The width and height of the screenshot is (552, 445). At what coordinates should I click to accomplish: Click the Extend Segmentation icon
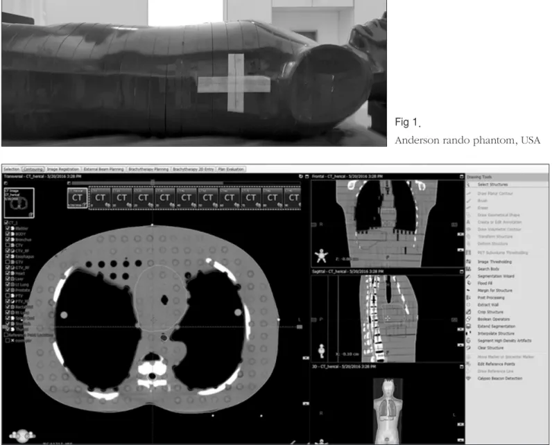click(x=469, y=326)
